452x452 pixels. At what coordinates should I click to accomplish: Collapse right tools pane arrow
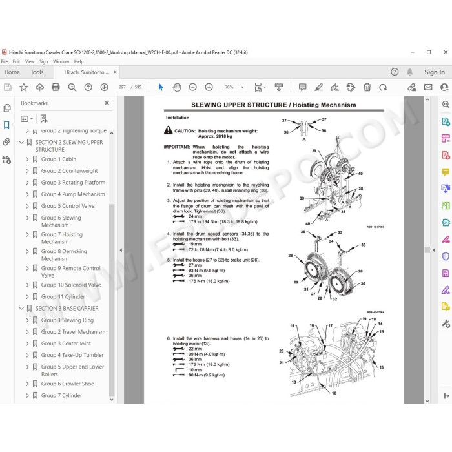click(x=434, y=251)
